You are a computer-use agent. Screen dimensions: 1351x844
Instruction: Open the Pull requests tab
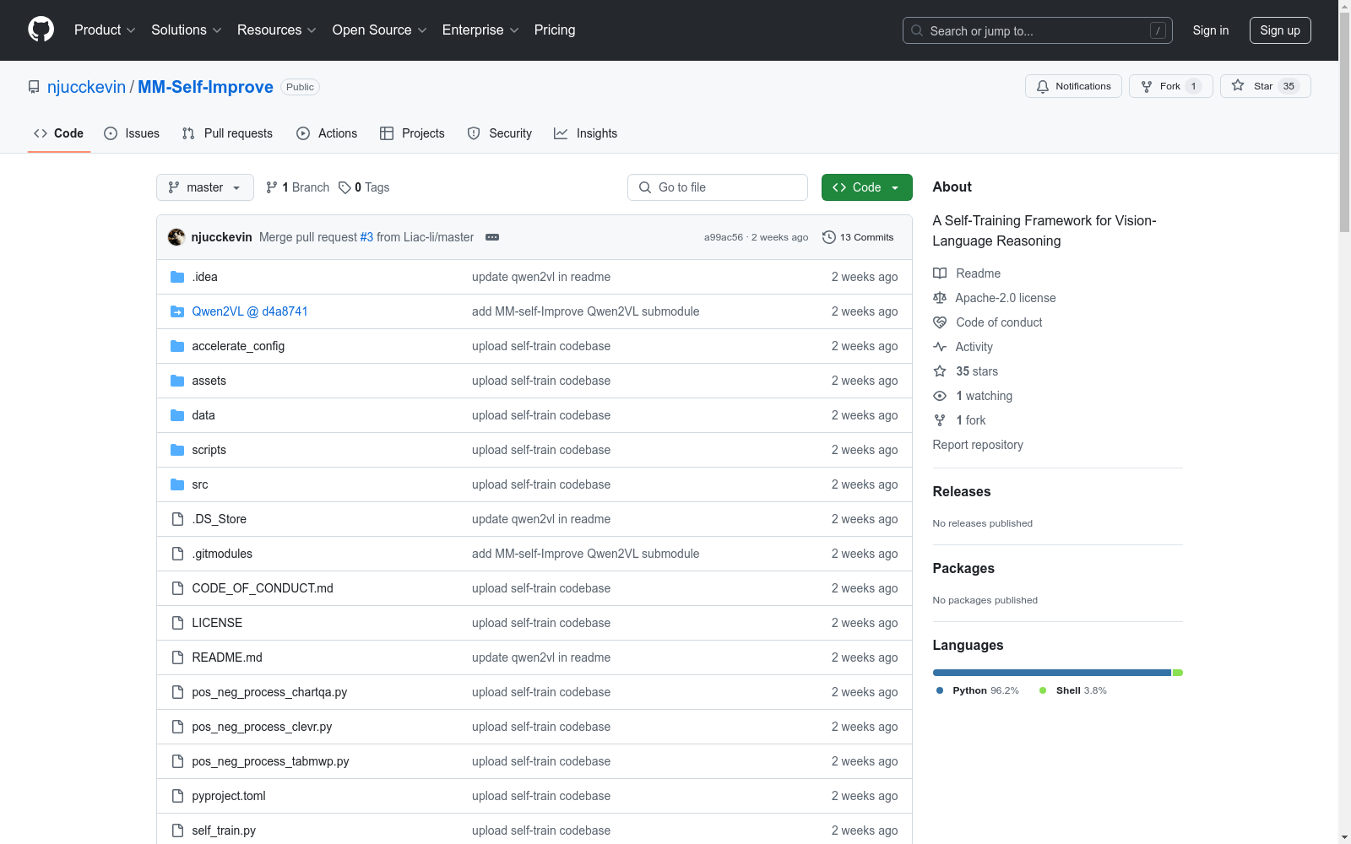tap(227, 133)
